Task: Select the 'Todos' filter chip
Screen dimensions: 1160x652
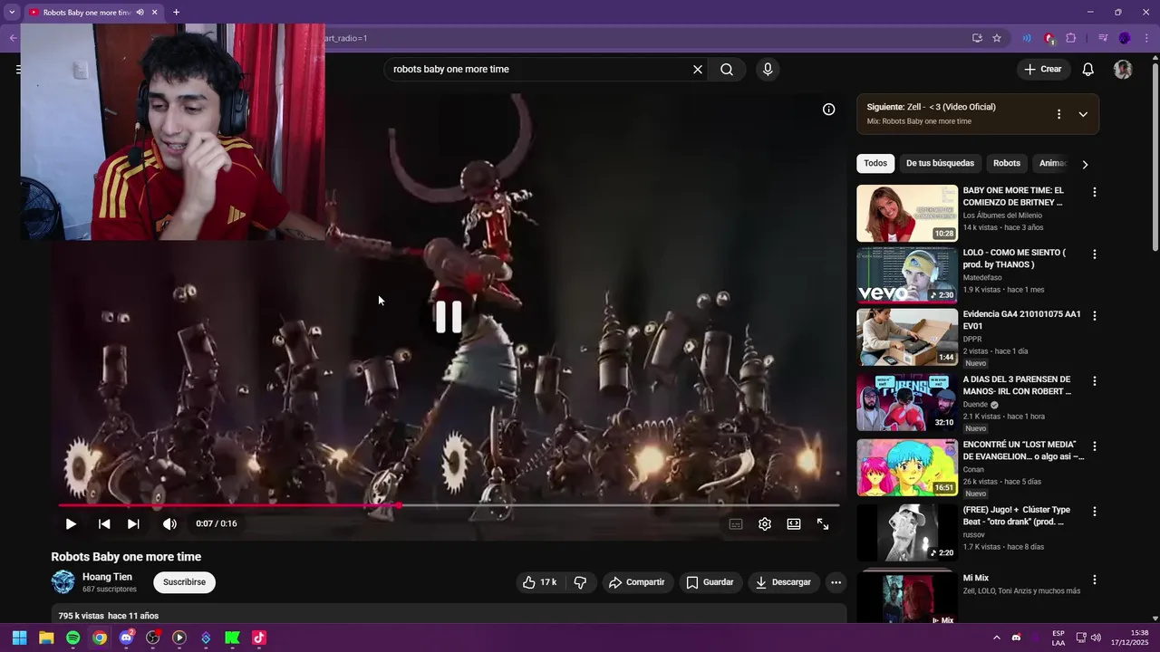Action: (x=875, y=164)
